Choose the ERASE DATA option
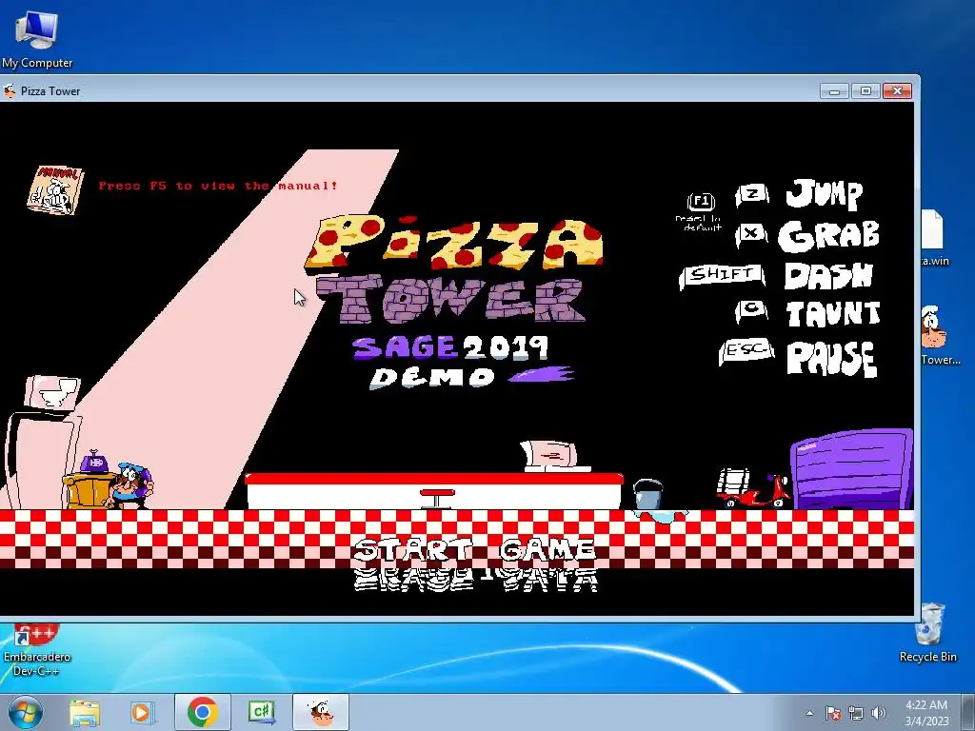The image size is (975, 731). (476, 578)
